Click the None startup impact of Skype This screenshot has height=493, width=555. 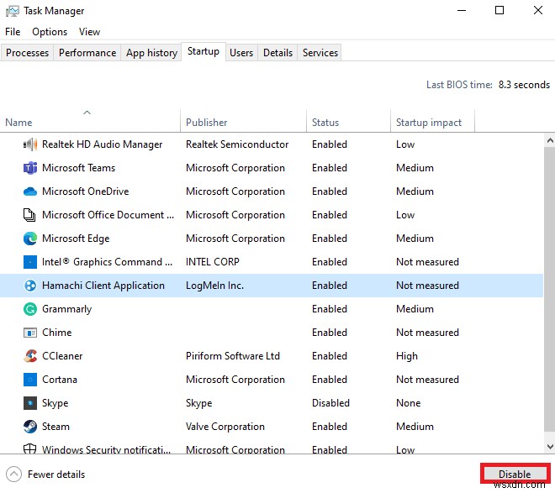pyautogui.click(x=408, y=403)
